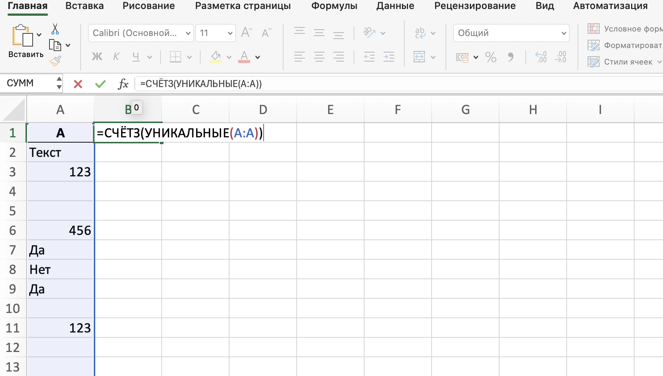Viewport: 663px width, 376px height.
Task: Confirm formula with the green checkmark
Action: pos(100,84)
